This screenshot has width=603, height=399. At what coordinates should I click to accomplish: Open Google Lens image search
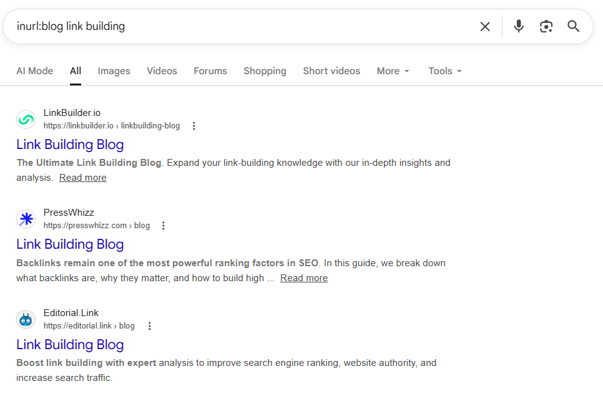(x=546, y=26)
